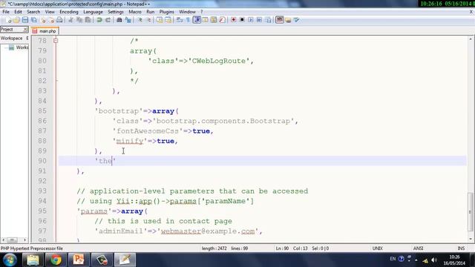Screen dimensions: 475x267
Task: Click the length : 2472 status entry
Action: tap(214, 248)
